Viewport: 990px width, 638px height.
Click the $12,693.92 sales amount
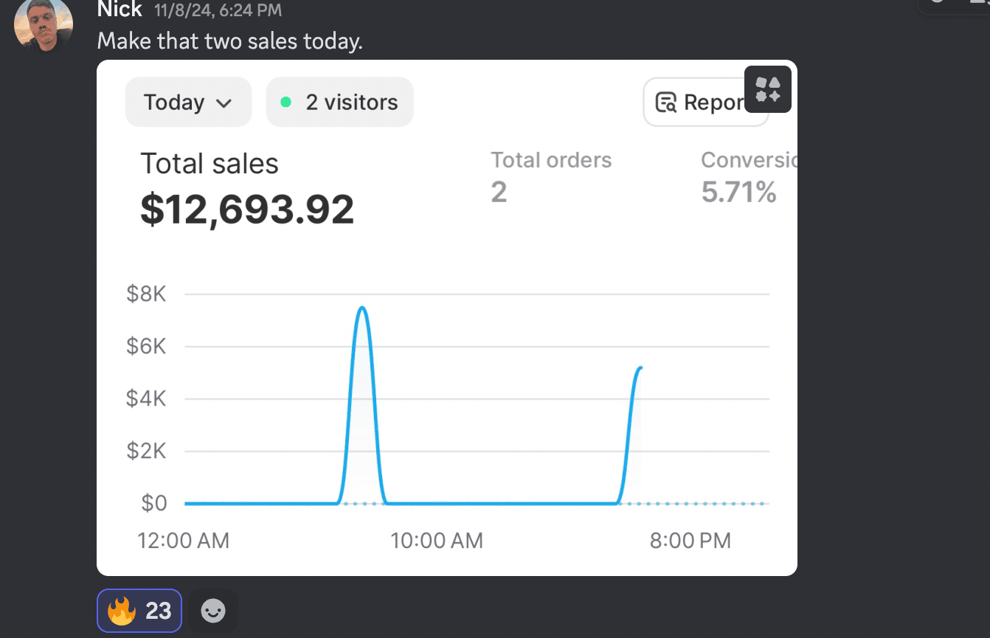pyautogui.click(x=247, y=209)
